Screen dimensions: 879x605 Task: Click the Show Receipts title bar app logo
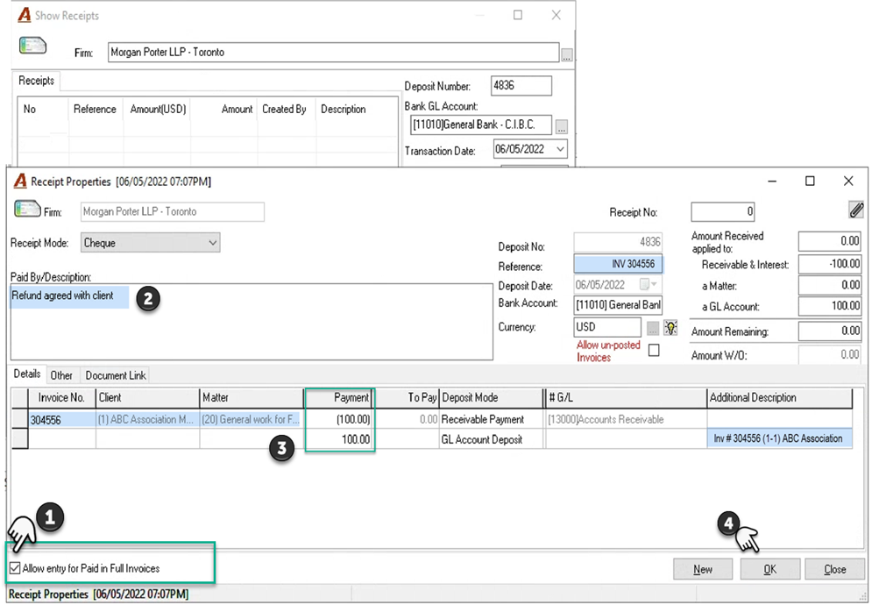[25, 15]
